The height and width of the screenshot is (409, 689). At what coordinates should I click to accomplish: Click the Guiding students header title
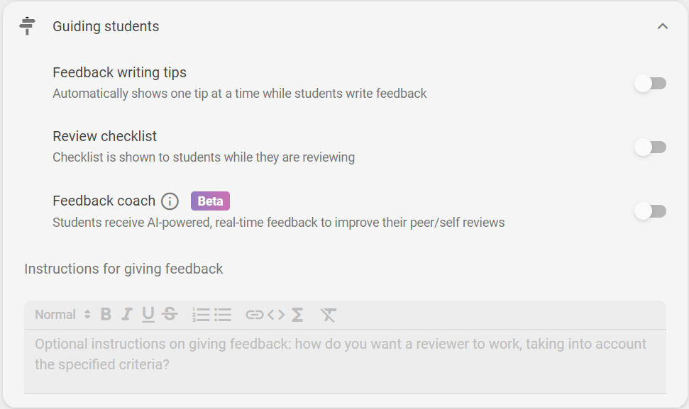click(106, 26)
